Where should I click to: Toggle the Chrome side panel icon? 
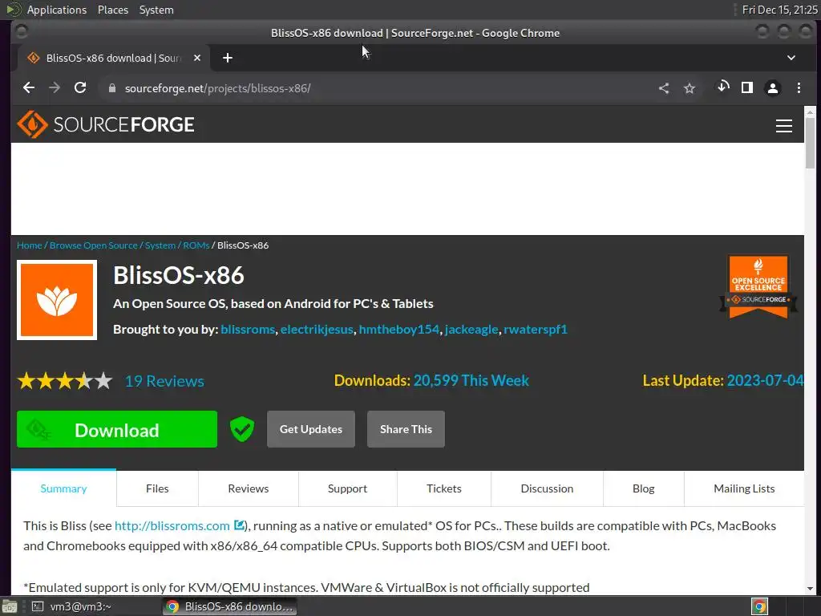click(747, 87)
